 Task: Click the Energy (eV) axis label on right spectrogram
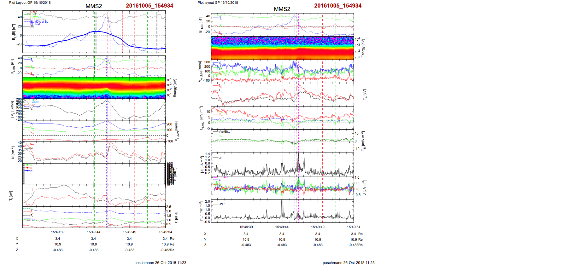pyautogui.click(x=363, y=48)
